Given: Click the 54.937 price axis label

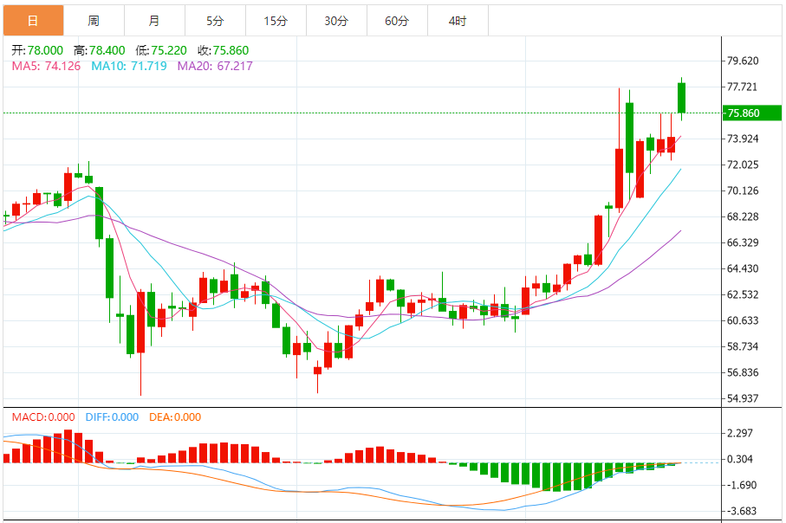Looking at the screenshot, I should pos(743,399).
